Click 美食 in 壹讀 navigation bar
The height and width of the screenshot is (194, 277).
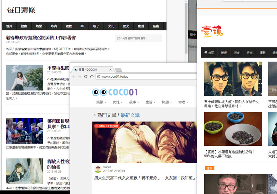[237, 52]
